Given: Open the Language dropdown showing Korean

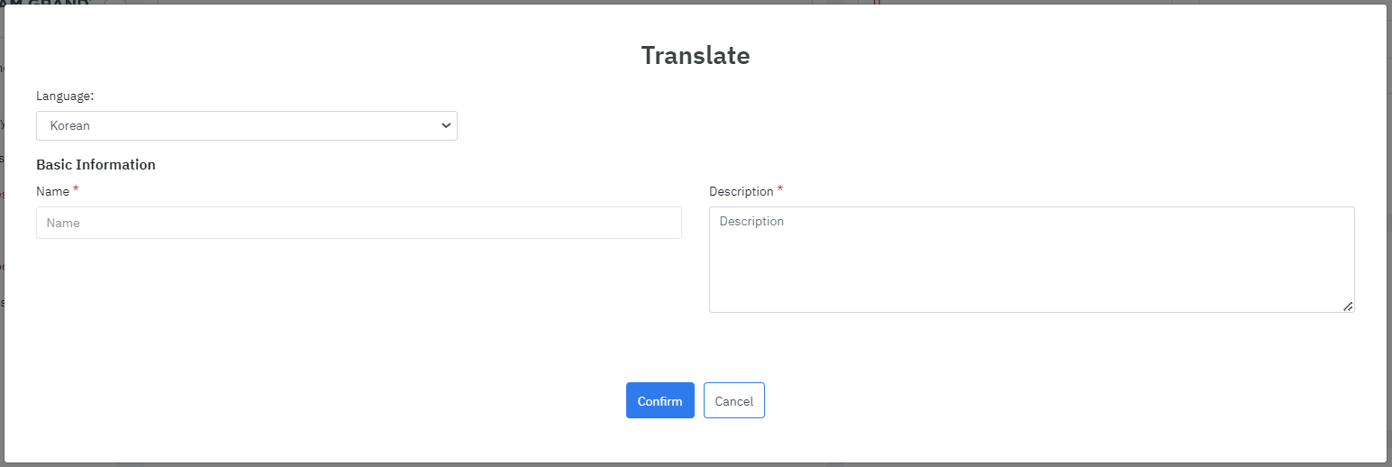Looking at the screenshot, I should (246, 126).
